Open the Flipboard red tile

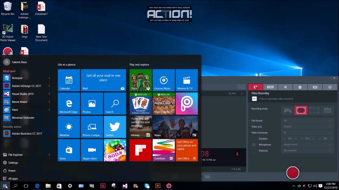tap(141, 150)
